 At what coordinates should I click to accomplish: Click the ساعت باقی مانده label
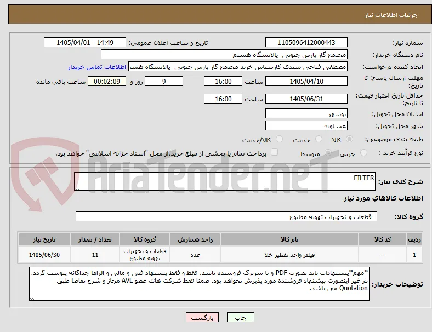coord(61,82)
